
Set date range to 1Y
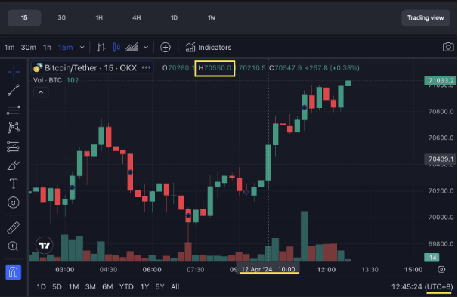pyautogui.click(x=144, y=286)
